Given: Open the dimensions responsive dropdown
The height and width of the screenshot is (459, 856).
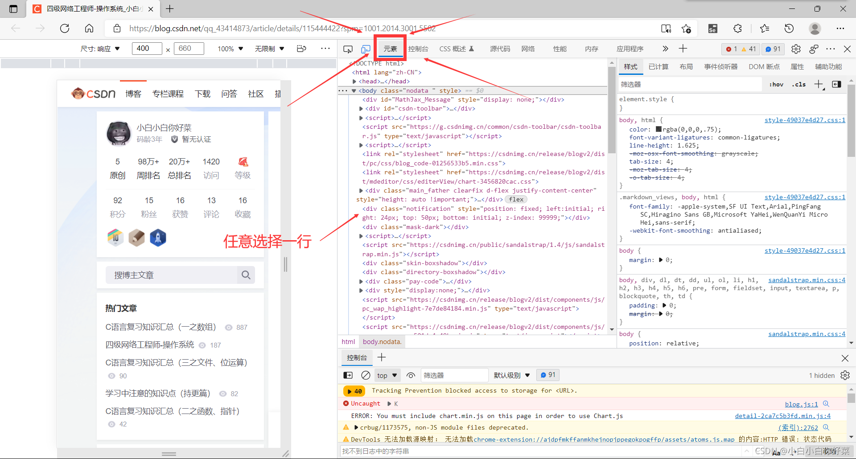Looking at the screenshot, I should click(100, 49).
